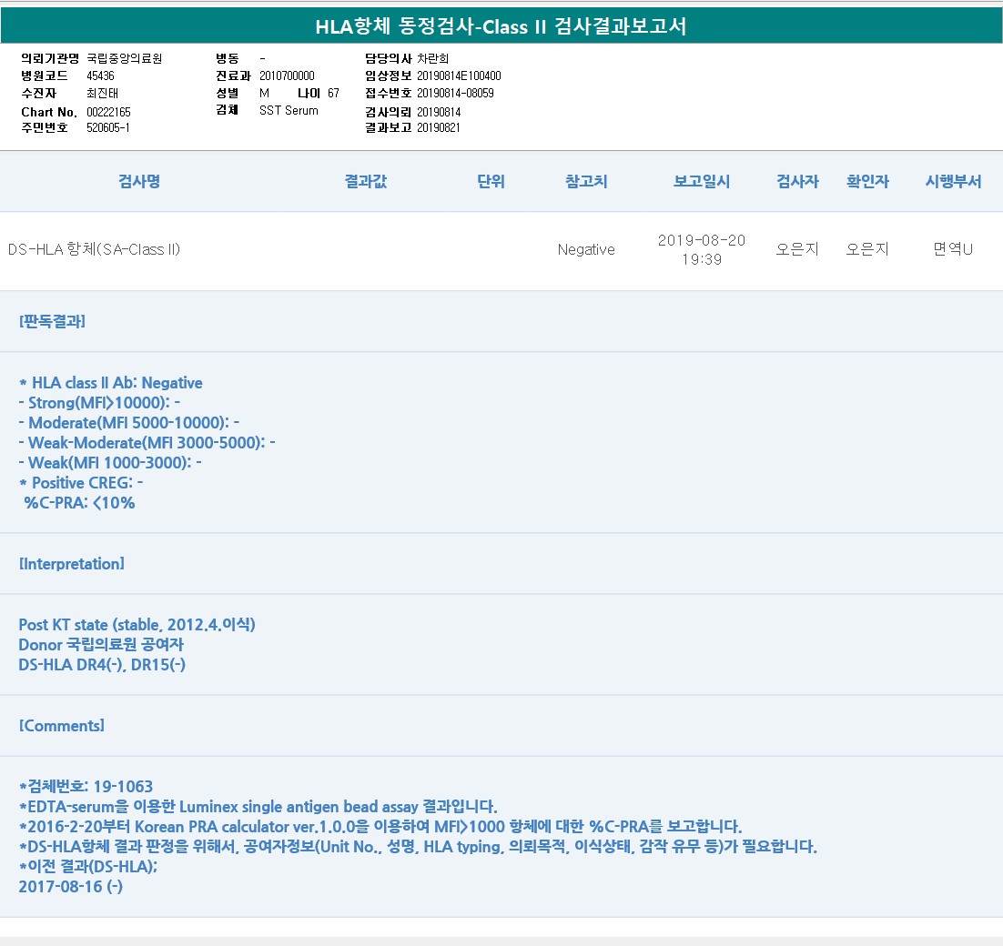This screenshot has height=946, width=1003.
Task: Click the '결과값' column header
Action: pos(366,182)
